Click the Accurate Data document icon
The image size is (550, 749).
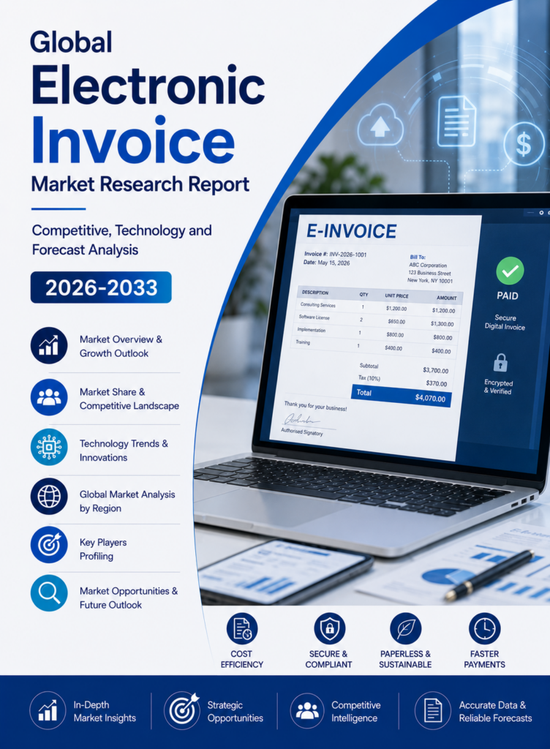click(x=432, y=710)
